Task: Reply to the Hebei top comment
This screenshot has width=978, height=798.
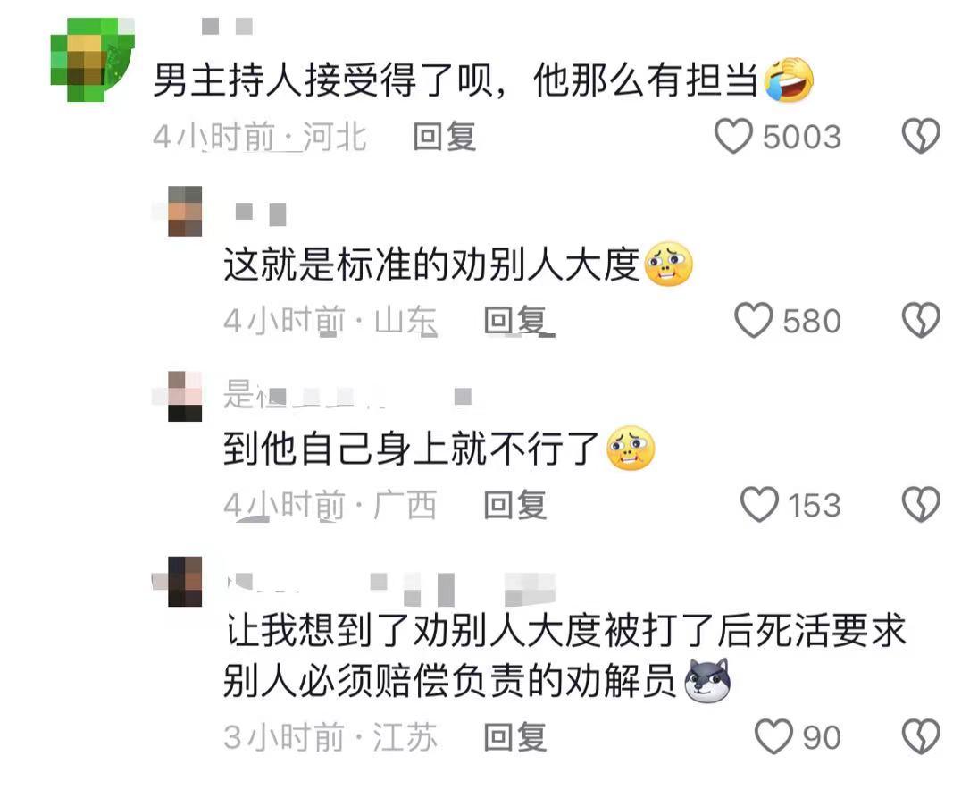Action: click(445, 137)
